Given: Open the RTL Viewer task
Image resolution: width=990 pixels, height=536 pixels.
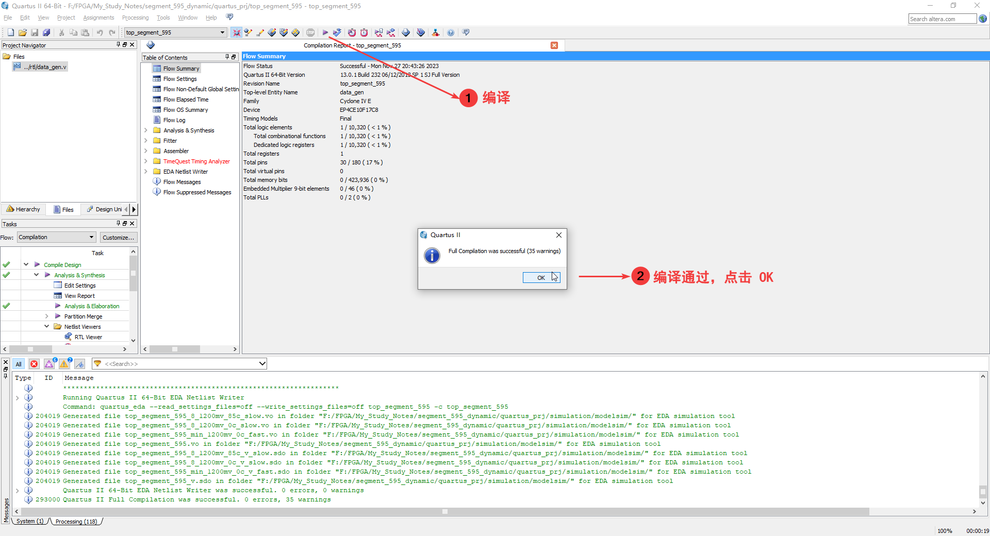Looking at the screenshot, I should [x=88, y=337].
